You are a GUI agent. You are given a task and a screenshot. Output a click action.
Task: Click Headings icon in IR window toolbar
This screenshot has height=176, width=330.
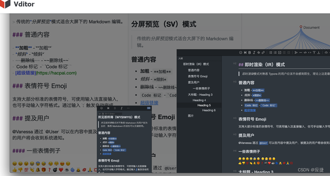[245, 53]
